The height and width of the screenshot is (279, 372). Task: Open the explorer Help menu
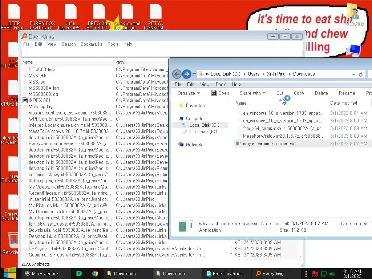tap(236, 84)
